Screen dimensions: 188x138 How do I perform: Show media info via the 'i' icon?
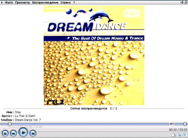coord(185,135)
